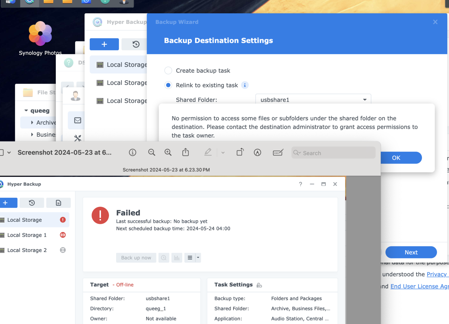Click the Next button in Backup Wizard
Viewport: 449px width, 324px height.
(x=411, y=252)
